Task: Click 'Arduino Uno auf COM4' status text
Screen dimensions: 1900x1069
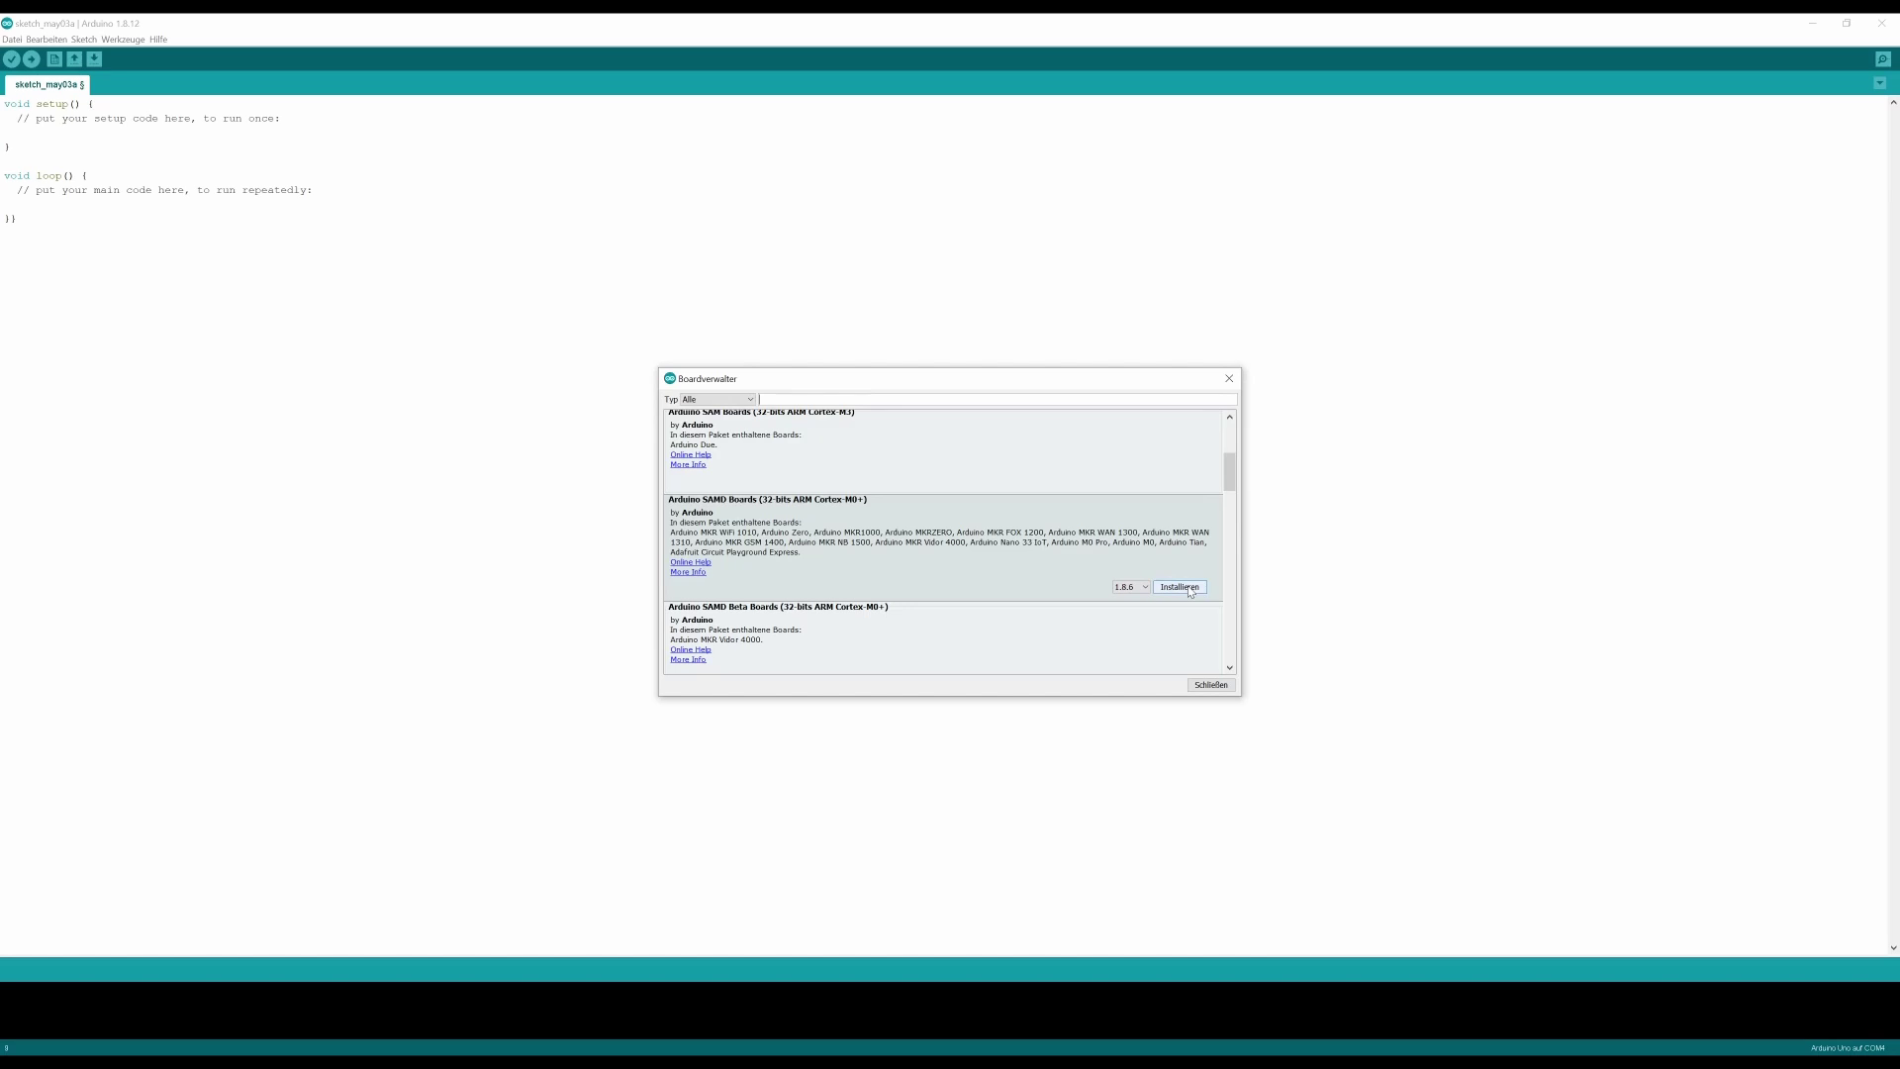Action: coord(1848,1048)
